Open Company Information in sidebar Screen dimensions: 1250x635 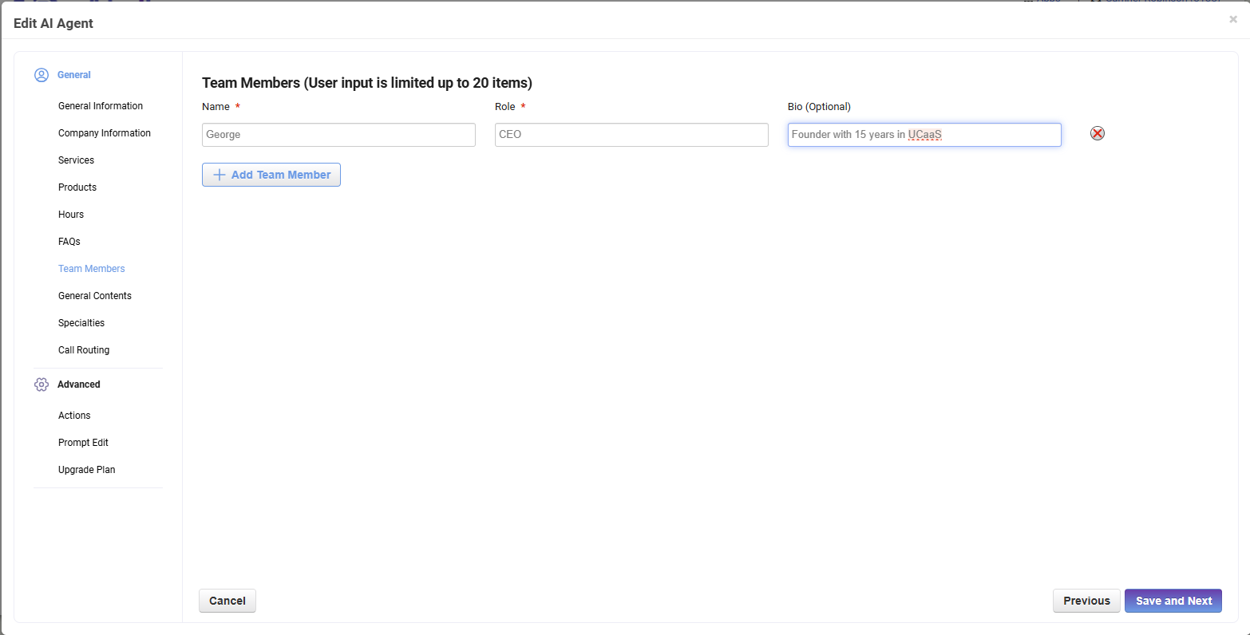coord(105,133)
